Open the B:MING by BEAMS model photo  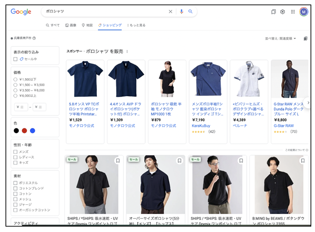[x=279, y=185]
